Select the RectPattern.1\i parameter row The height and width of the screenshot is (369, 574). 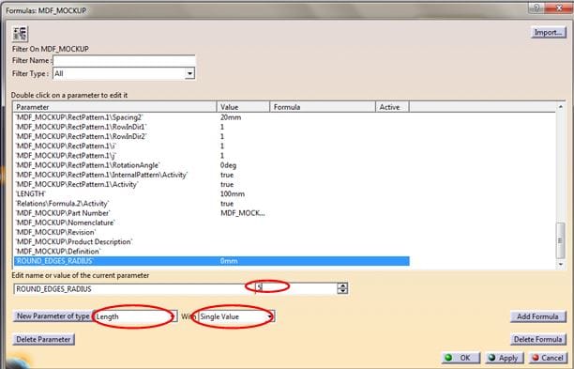pyautogui.click(x=212, y=146)
